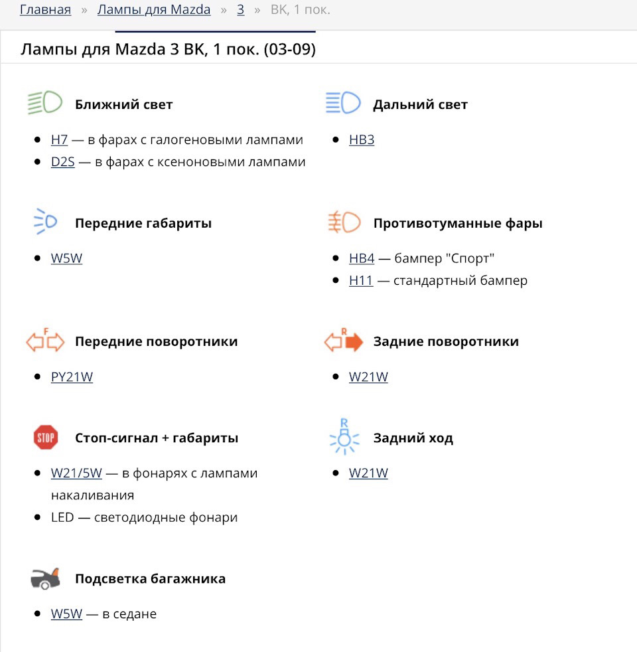Open the H7 halogen lamp link
637x652 pixels.
coord(59,140)
